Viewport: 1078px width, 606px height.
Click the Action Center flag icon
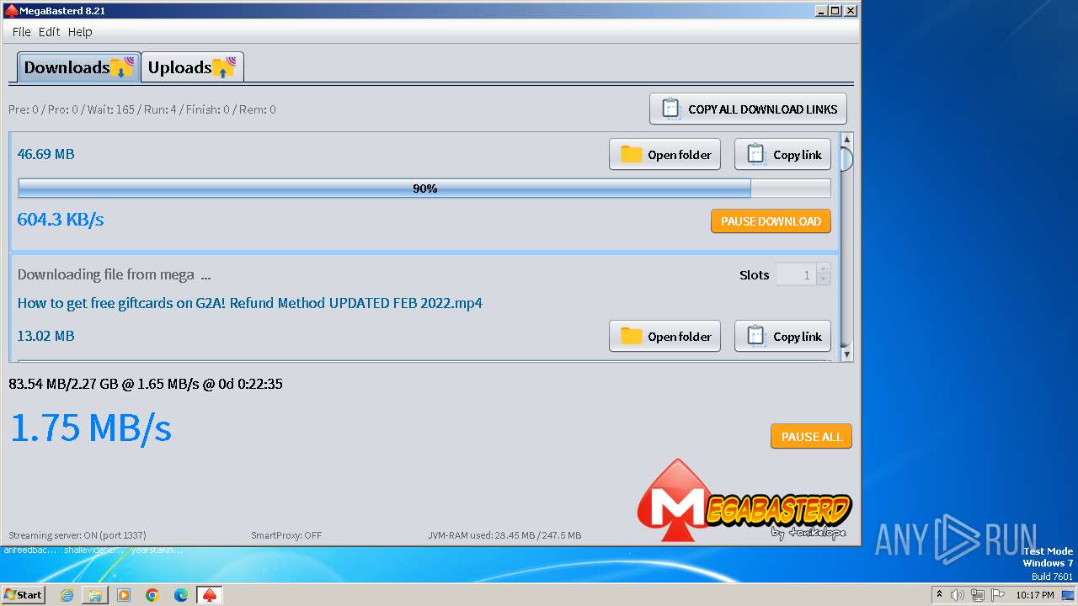998,595
